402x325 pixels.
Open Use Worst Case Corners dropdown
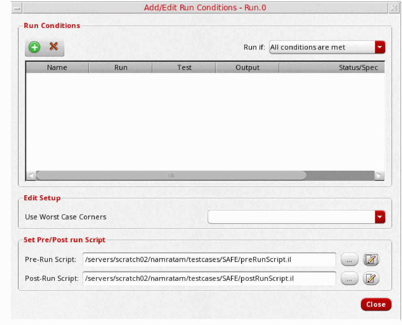[296, 217]
